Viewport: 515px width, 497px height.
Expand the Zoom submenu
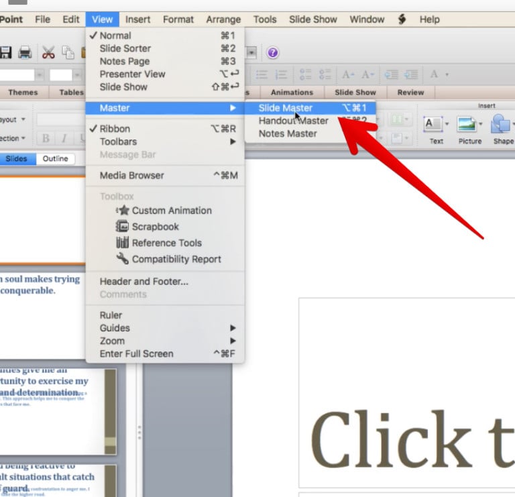click(x=165, y=341)
